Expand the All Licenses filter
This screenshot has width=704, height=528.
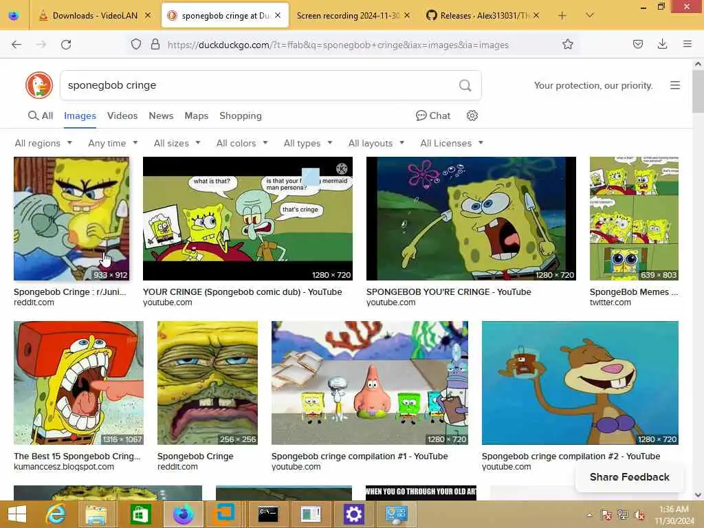pos(452,143)
